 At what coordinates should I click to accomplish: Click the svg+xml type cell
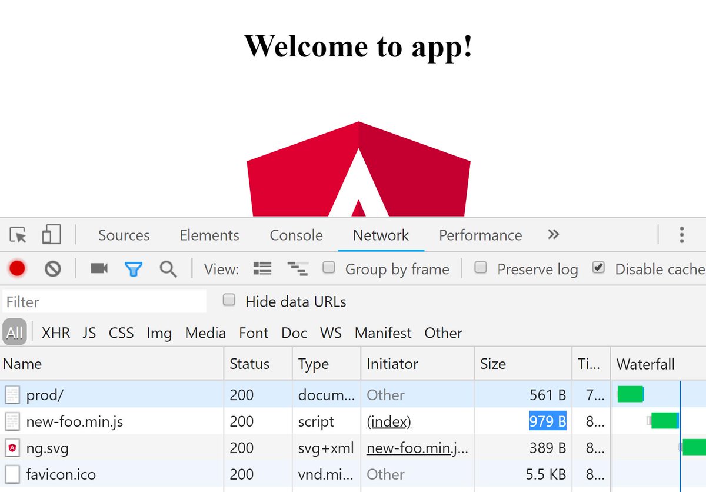pos(326,448)
